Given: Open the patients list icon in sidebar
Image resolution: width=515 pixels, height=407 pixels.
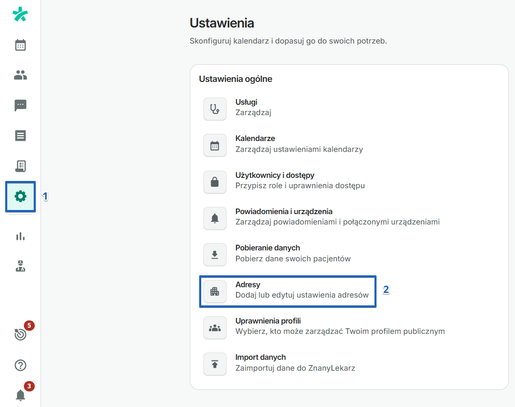Looking at the screenshot, I should 20,75.
